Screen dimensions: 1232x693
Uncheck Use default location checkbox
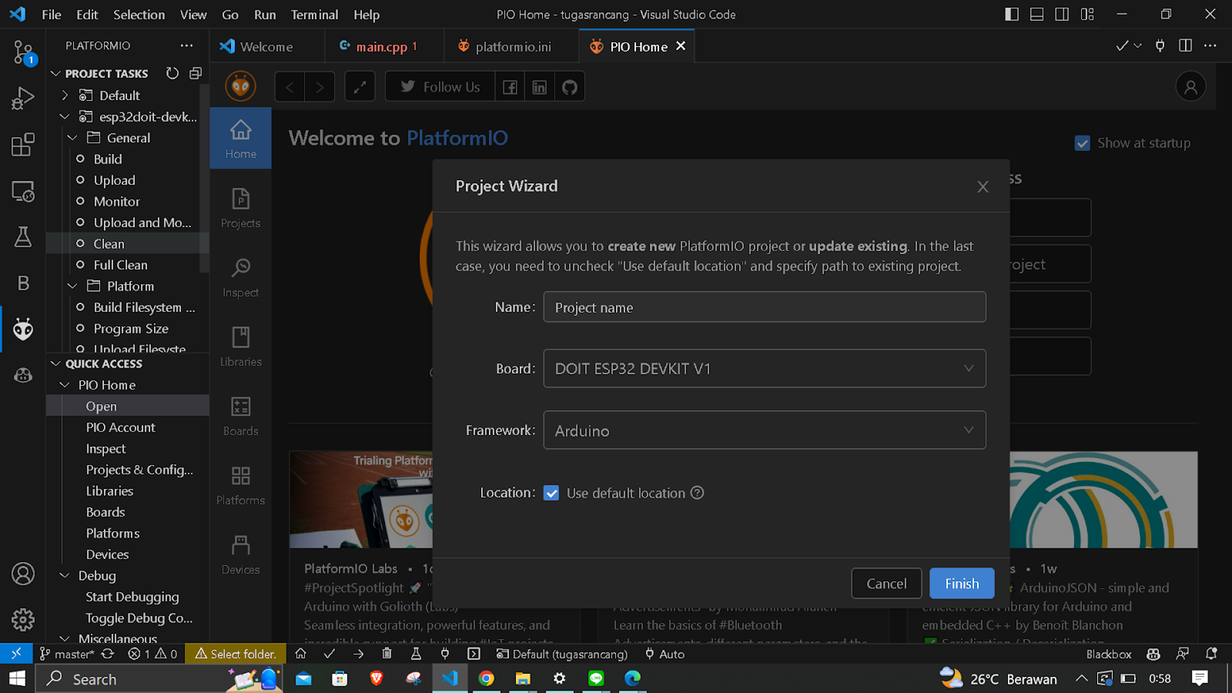tap(551, 493)
